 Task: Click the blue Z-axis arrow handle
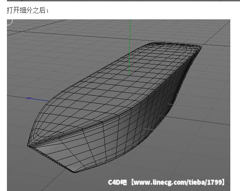click(x=29, y=98)
